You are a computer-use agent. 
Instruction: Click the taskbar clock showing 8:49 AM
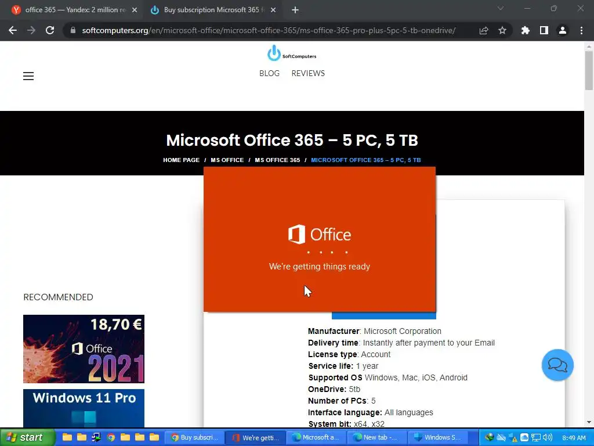click(x=574, y=438)
